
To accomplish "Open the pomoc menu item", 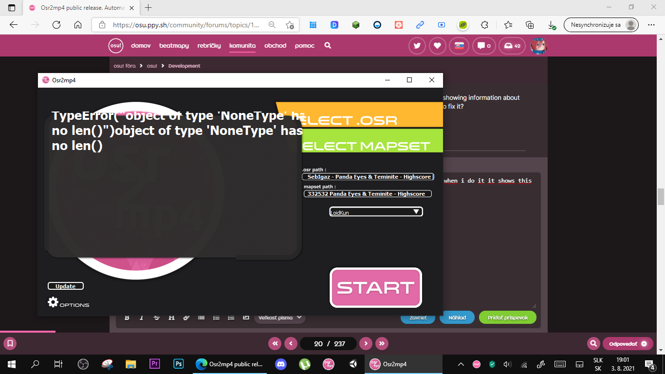I will click(305, 46).
